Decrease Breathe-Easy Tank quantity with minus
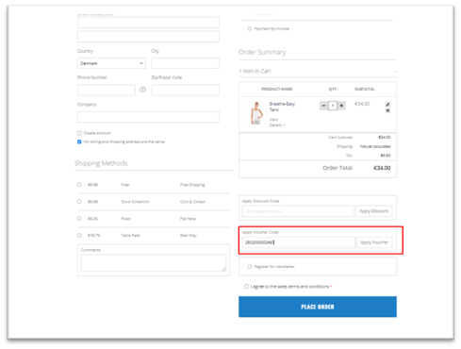 pos(323,106)
